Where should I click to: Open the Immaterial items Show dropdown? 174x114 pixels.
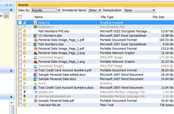[95, 10]
